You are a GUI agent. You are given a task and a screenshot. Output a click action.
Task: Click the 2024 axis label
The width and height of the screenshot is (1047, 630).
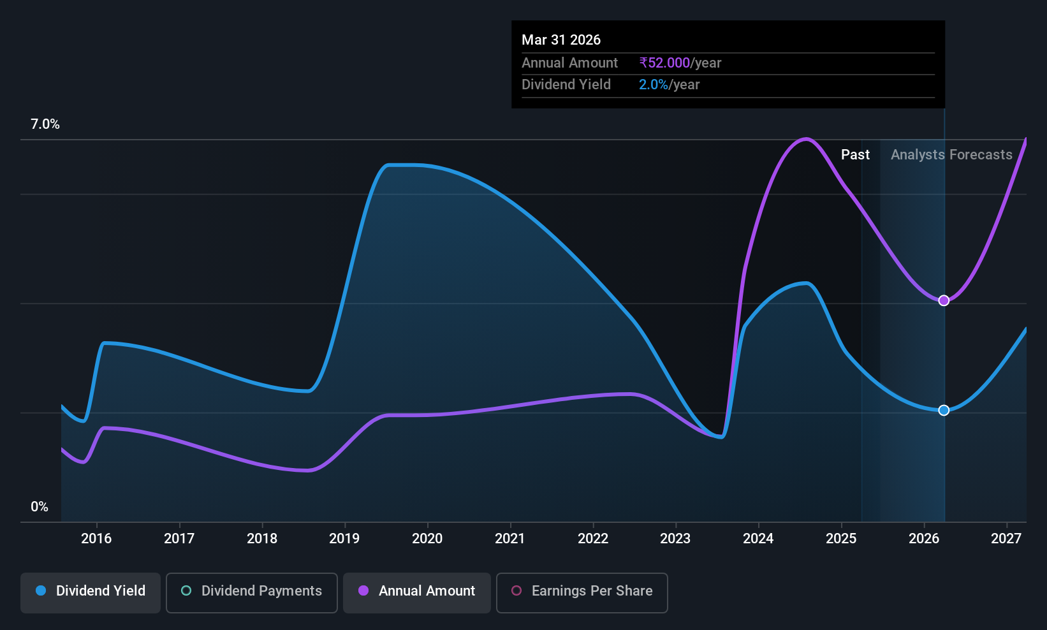click(758, 539)
